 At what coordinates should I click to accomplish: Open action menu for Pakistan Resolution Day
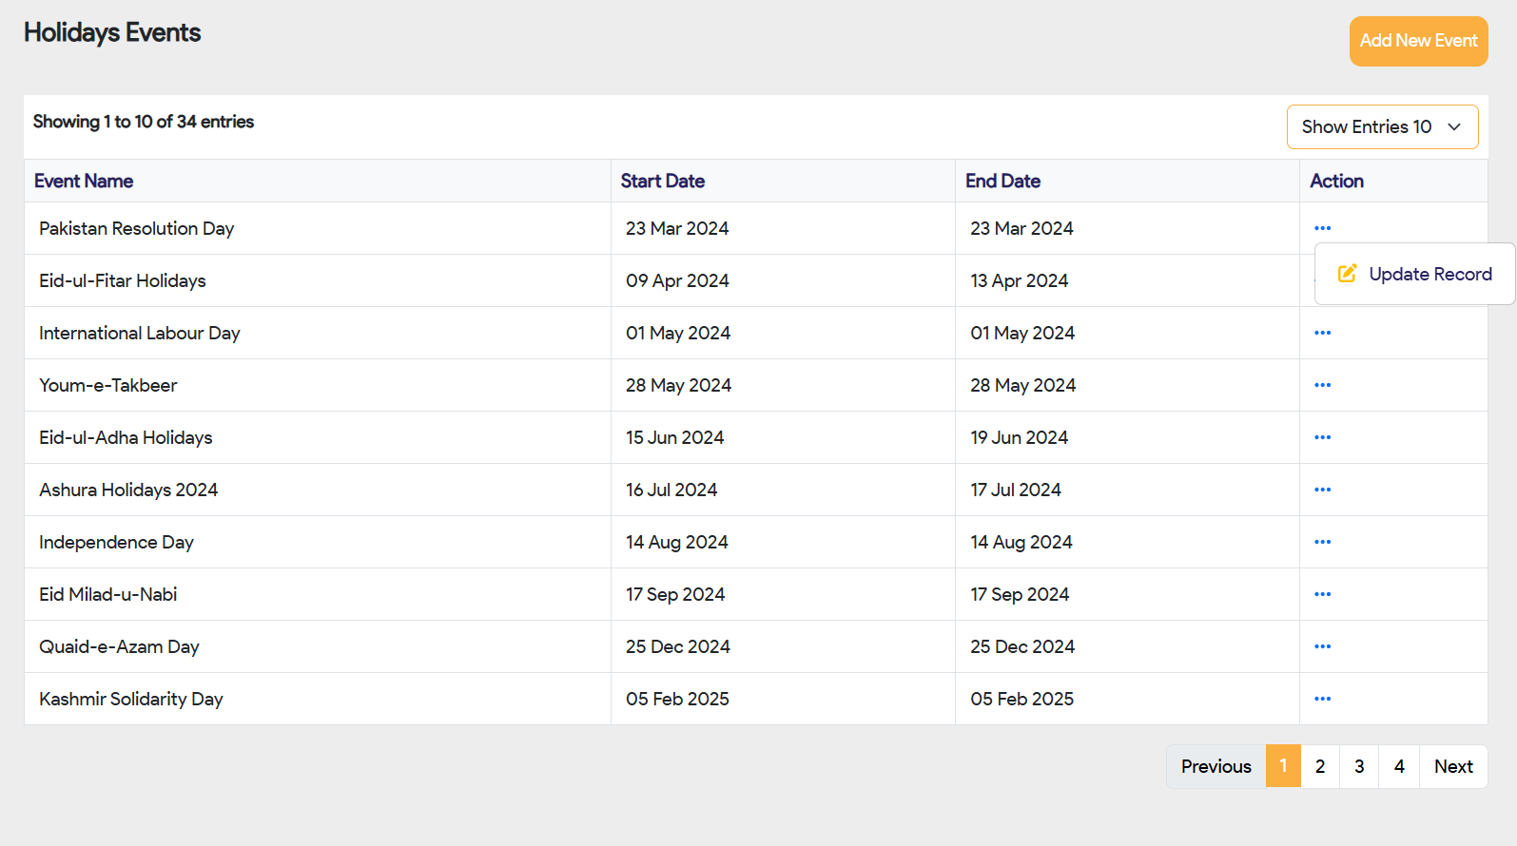(1322, 228)
